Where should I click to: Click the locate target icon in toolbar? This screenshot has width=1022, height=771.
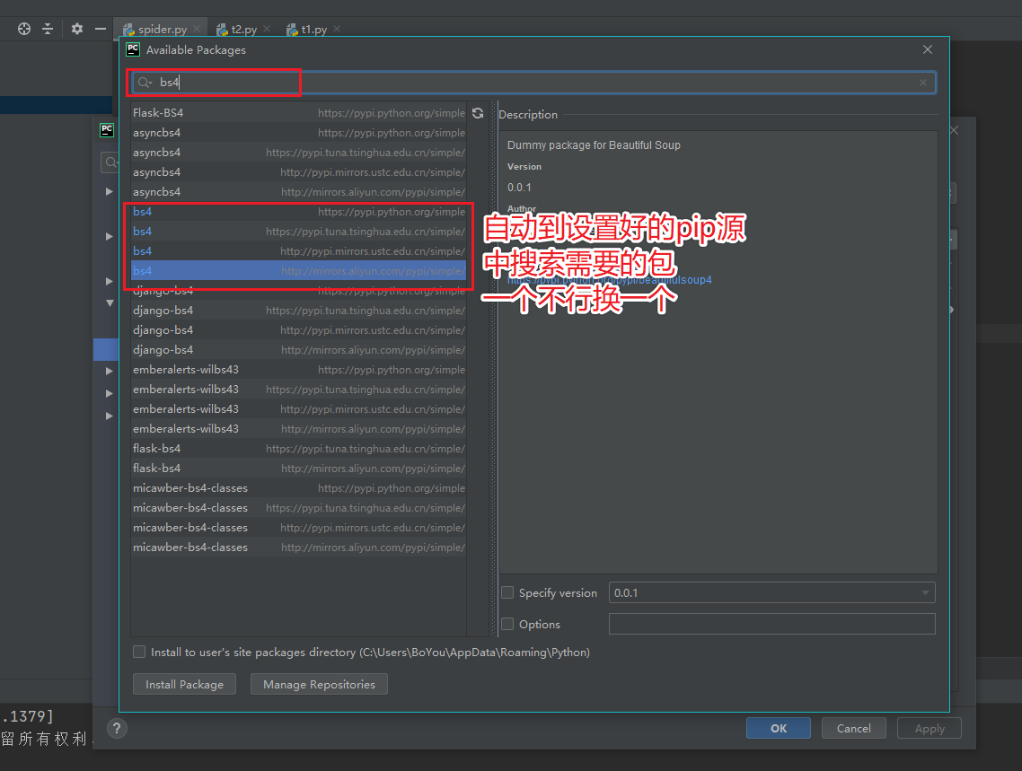click(x=24, y=29)
